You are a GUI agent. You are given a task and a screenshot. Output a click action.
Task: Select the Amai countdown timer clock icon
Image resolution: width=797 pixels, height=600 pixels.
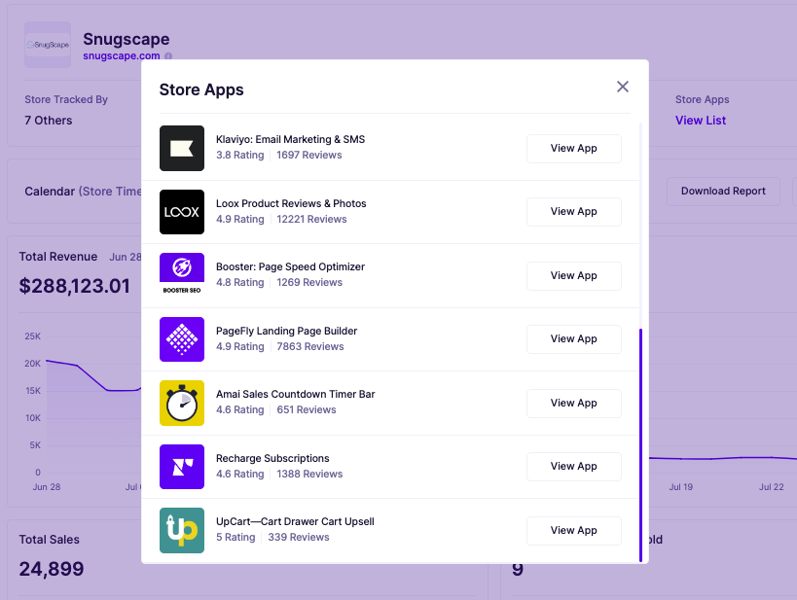point(180,403)
